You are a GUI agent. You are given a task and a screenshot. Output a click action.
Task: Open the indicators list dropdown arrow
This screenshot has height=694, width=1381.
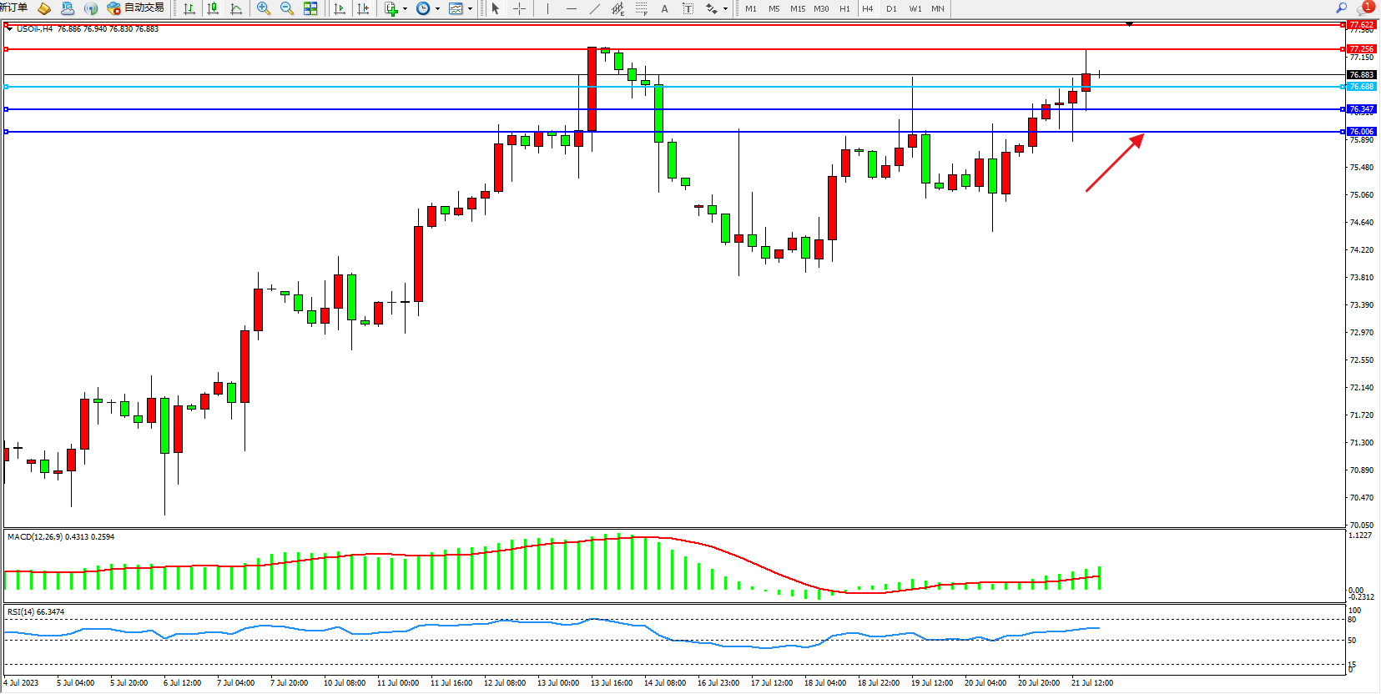(406, 9)
